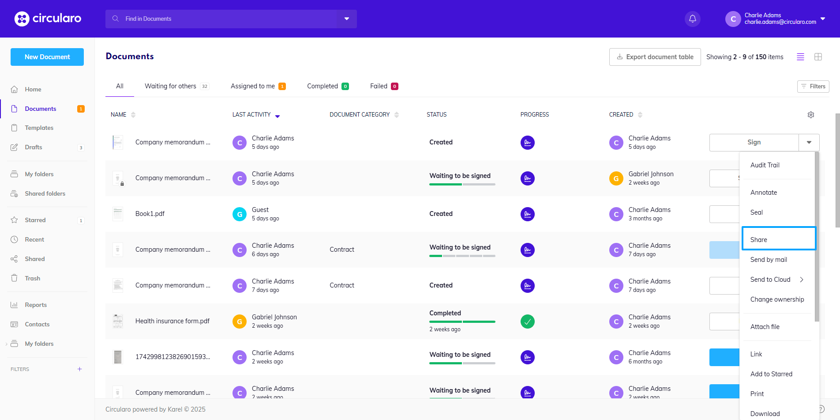Open Trash in the sidebar
The width and height of the screenshot is (840, 420).
[x=32, y=278]
